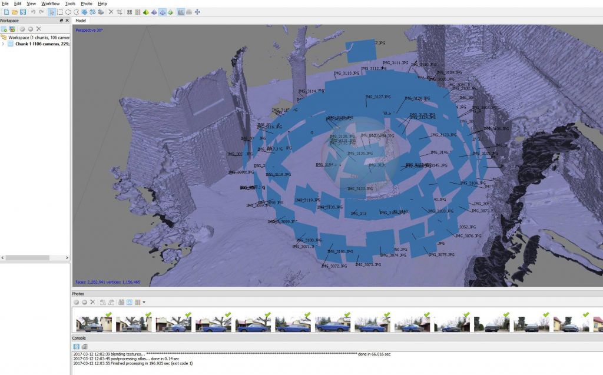603x375 pixels.
Task: Click the Save project icon
Action: pos(22,12)
